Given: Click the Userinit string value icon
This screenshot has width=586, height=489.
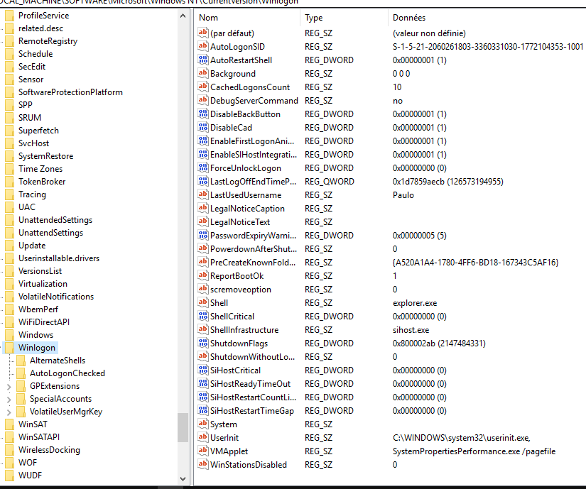Looking at the screenshot, I should point(203,437).
